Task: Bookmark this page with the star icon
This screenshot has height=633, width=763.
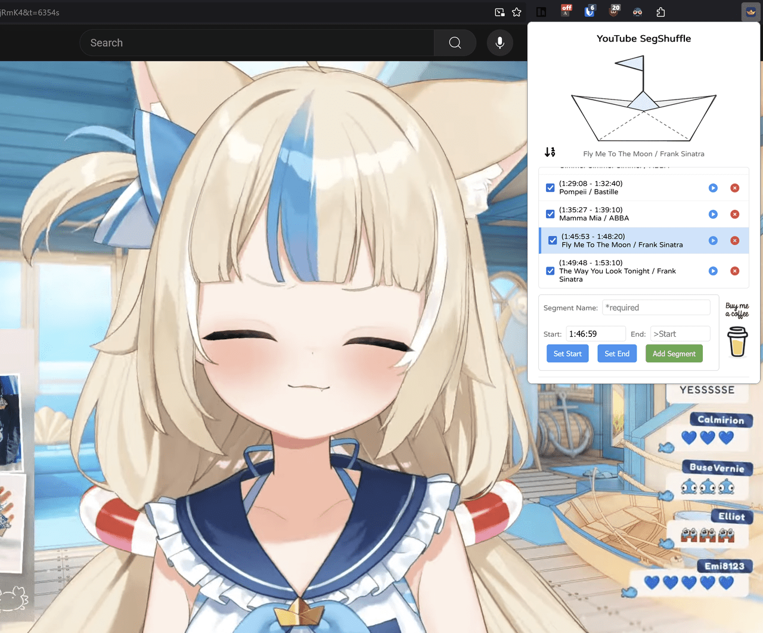Action: tap(517, 12)
